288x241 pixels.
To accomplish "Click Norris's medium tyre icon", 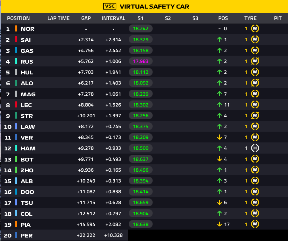I will pyautogui.click(x=255, y=29).
